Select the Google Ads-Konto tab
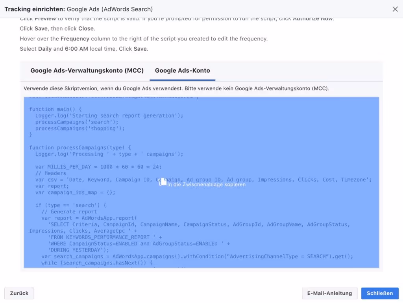 pyautogui.click(x=183, y=71)
